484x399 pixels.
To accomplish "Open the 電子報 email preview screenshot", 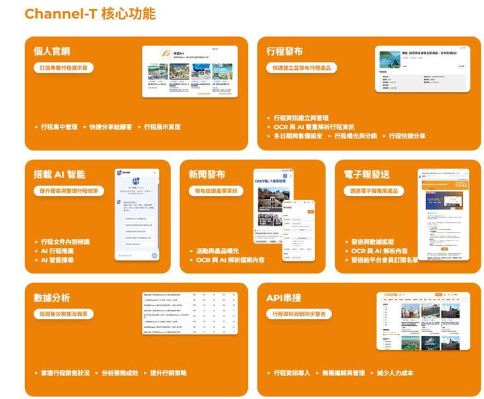I will click(444, 214).
